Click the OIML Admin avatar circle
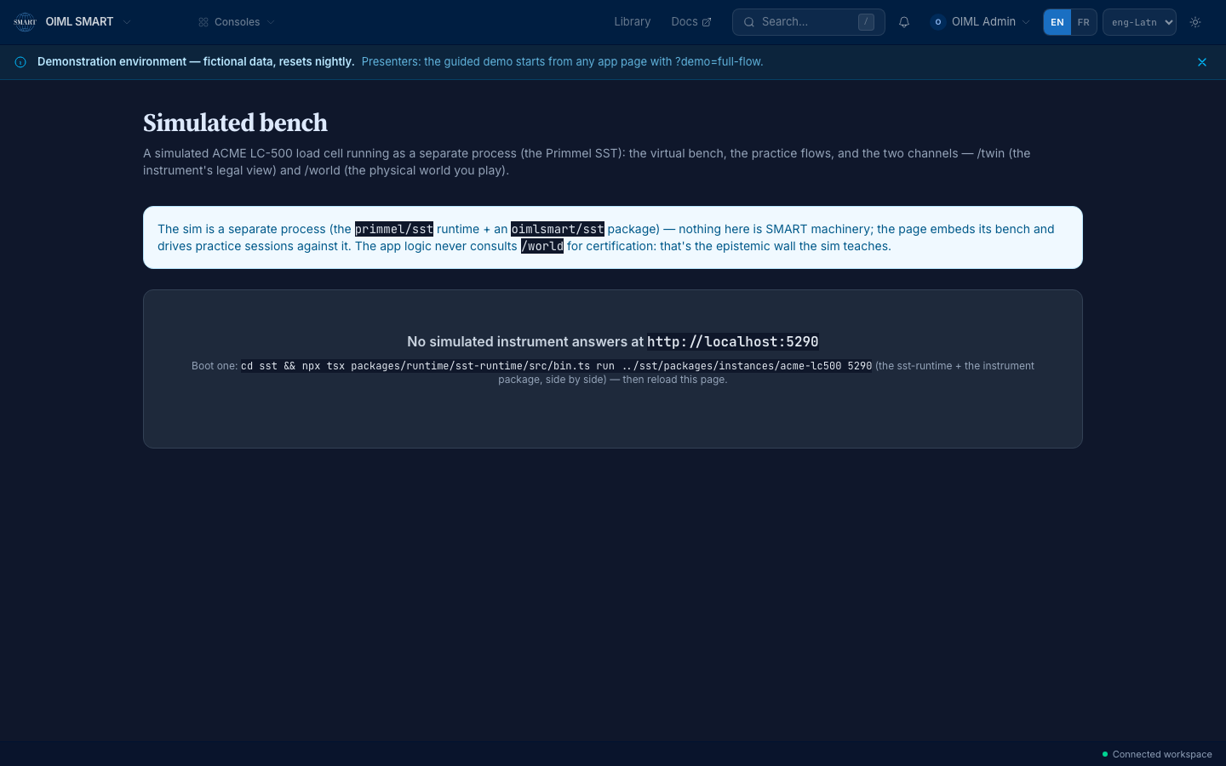This screenshot has height=766, width=1226. 938,22
